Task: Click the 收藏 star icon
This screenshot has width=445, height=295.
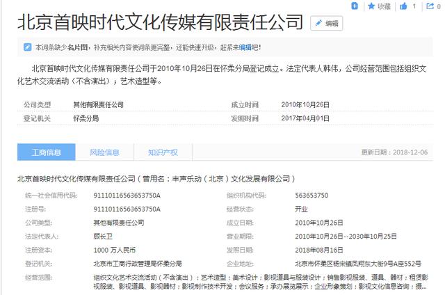Action: [371, 6]
